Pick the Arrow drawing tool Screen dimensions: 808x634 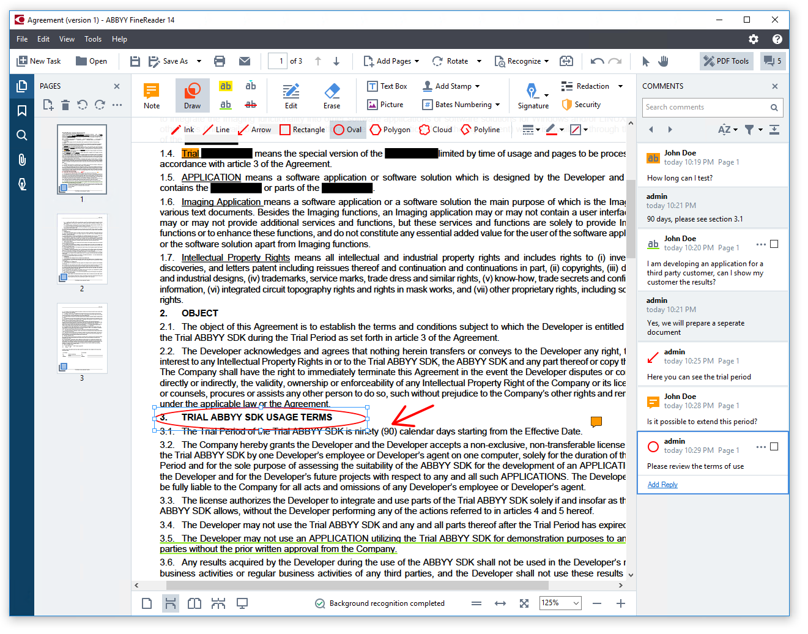click(254, 130)
